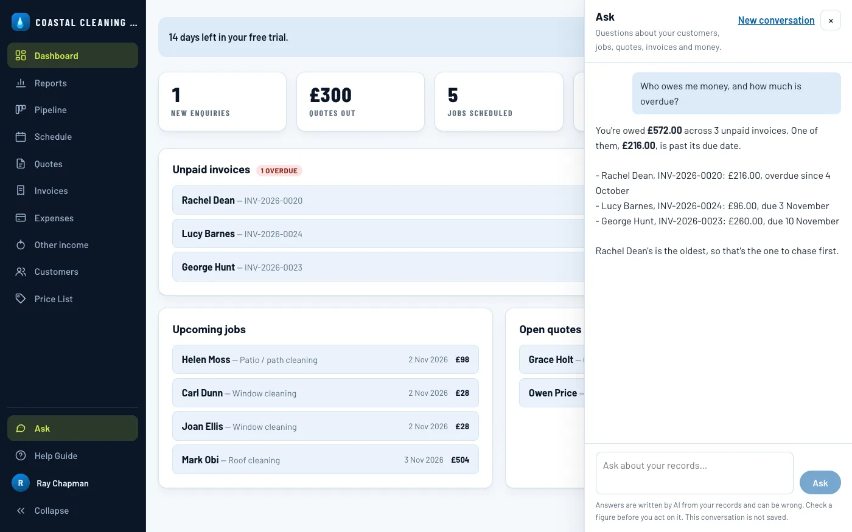Screen dimensions: 852x532
Task: Click the Collapse double-chevron icon
Action: coord(21,511)
